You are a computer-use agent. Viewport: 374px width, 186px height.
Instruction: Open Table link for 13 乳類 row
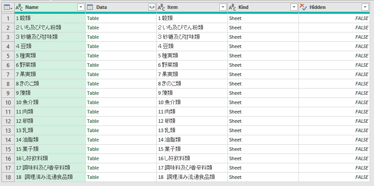tap(93, 130)
